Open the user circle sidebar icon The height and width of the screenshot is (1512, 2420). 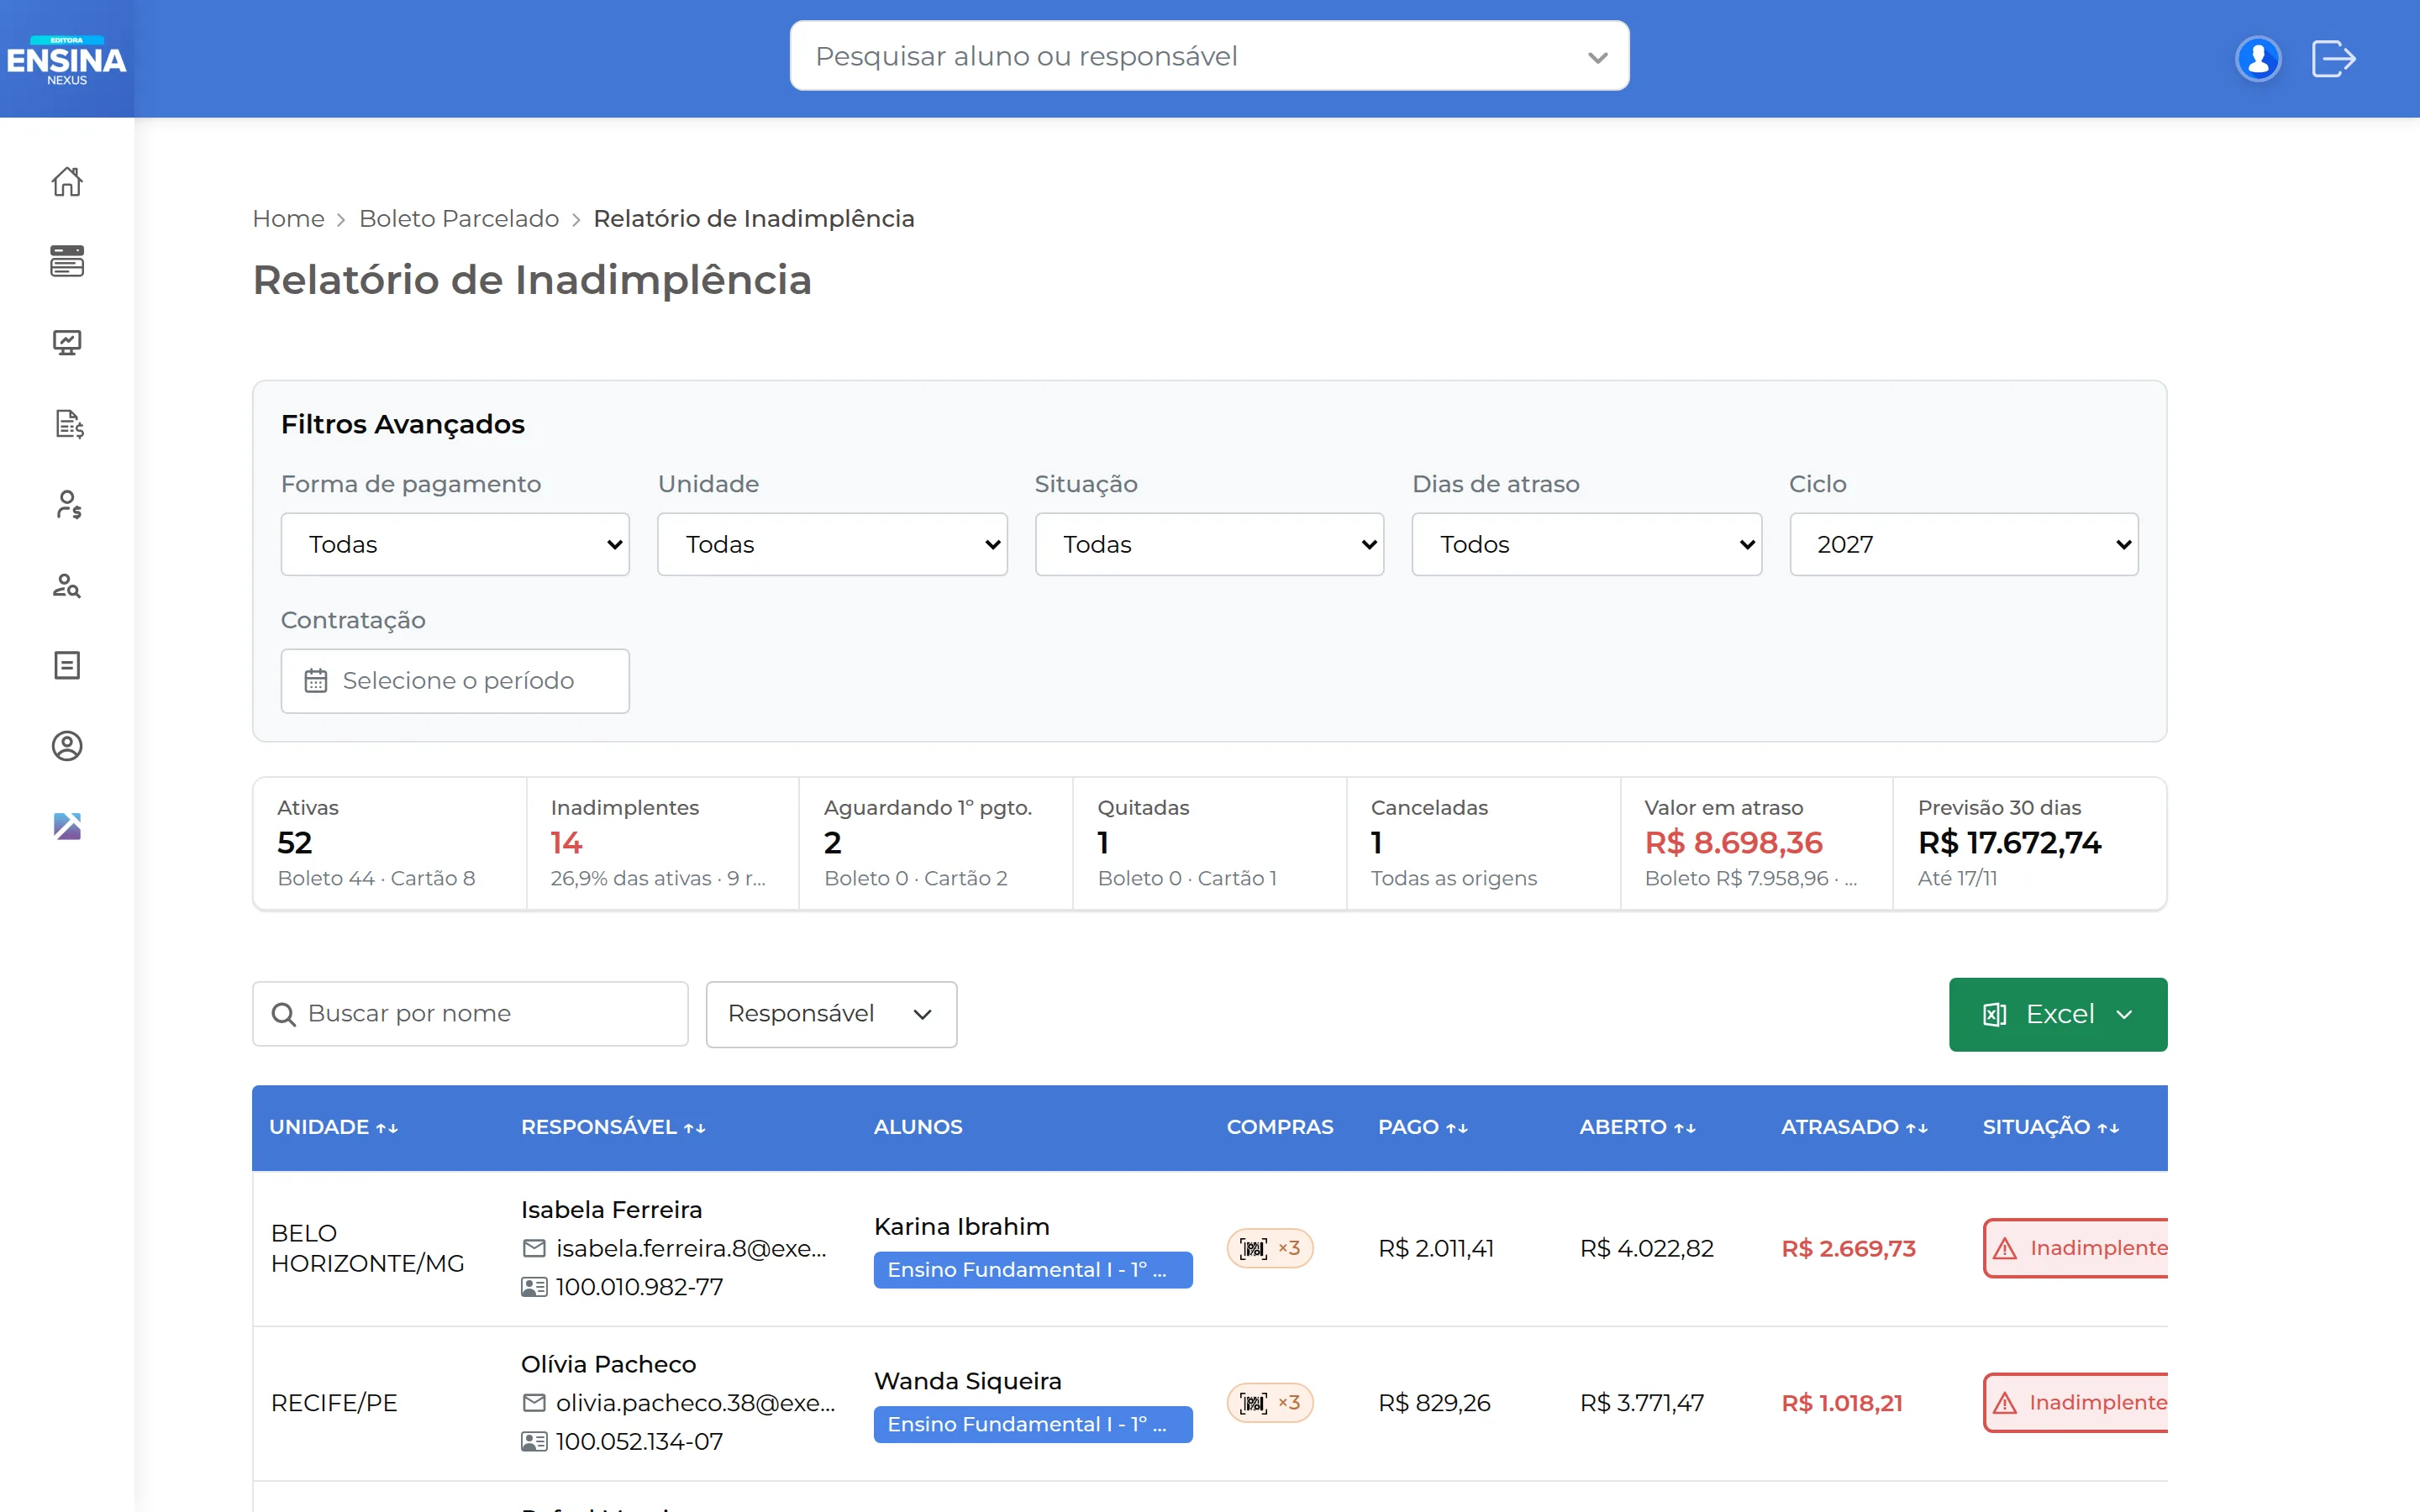67,747
